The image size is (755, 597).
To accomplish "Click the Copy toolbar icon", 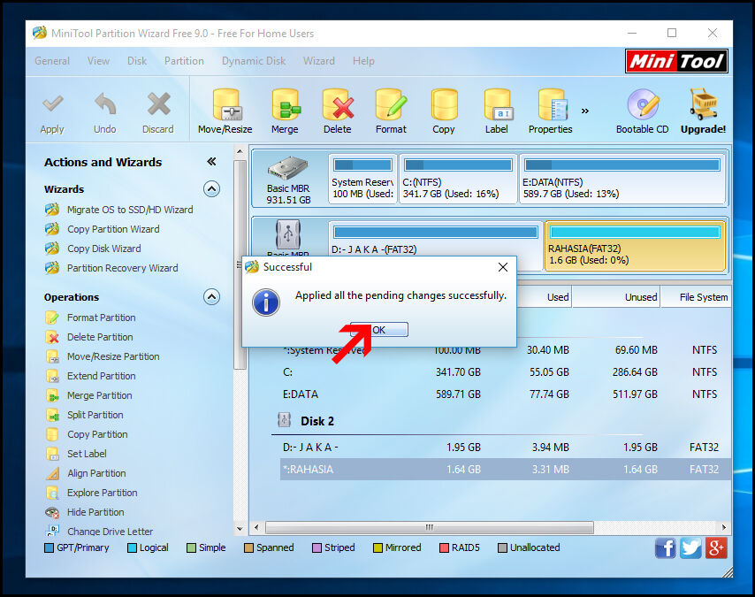I will click(444, 104).
